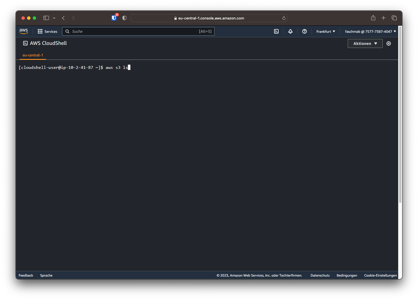Toggle the Safari sidebar
Image resolution: width=418 pixels, height=300 pixels.
coord(46,18)
